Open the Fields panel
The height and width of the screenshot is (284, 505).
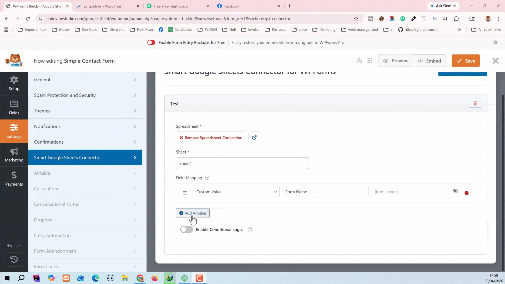pos(14,108)
